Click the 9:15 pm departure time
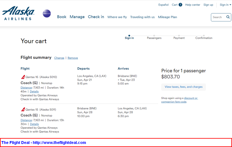 82,84
